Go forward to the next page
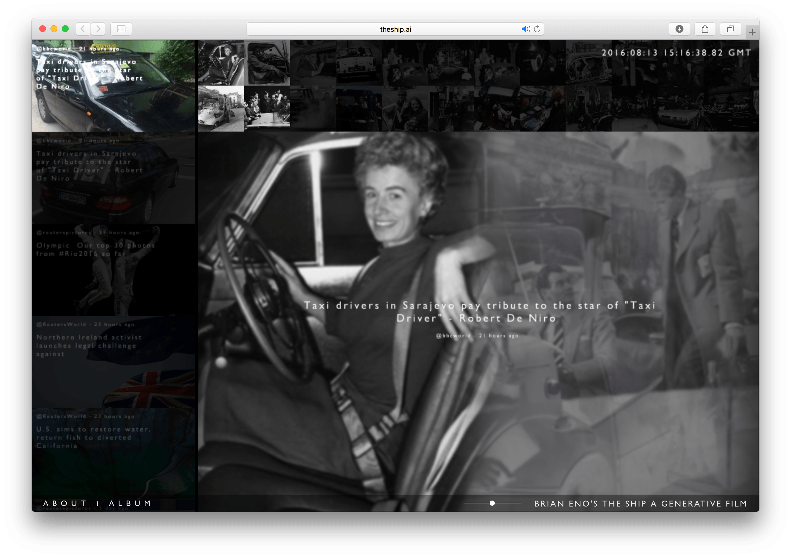The height and width of the screenshot is (557, 791). tap(98, 29)
